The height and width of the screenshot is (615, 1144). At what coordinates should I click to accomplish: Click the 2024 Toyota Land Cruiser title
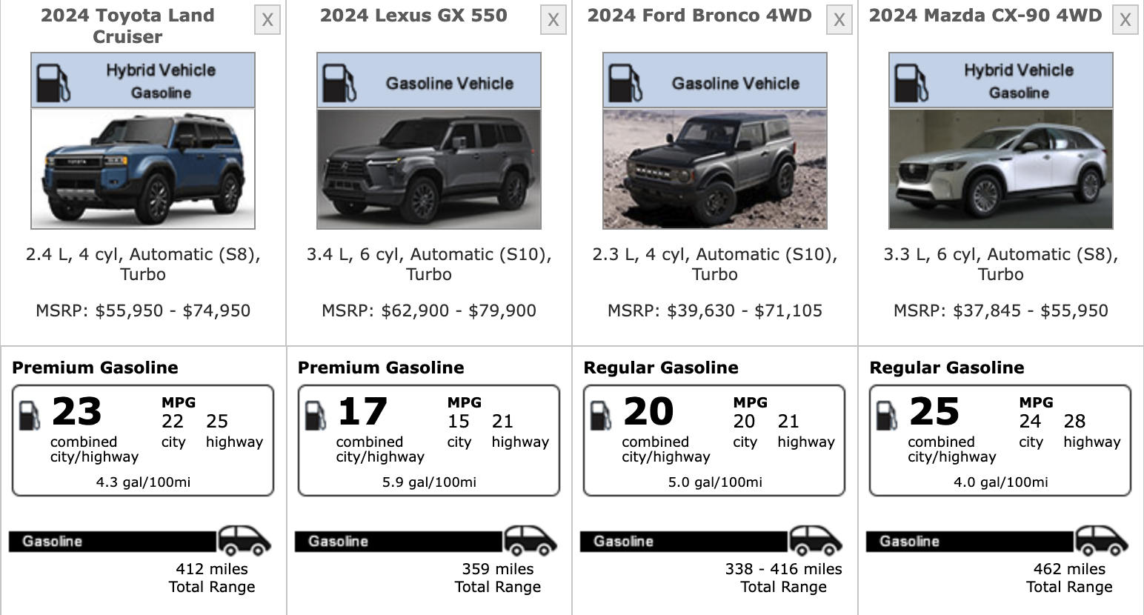coord(127,26)
